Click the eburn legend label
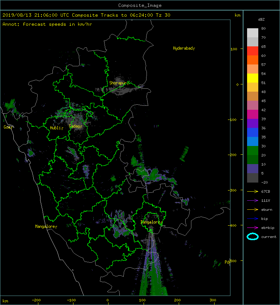This screenshot has height=305, width=280. 267,210
